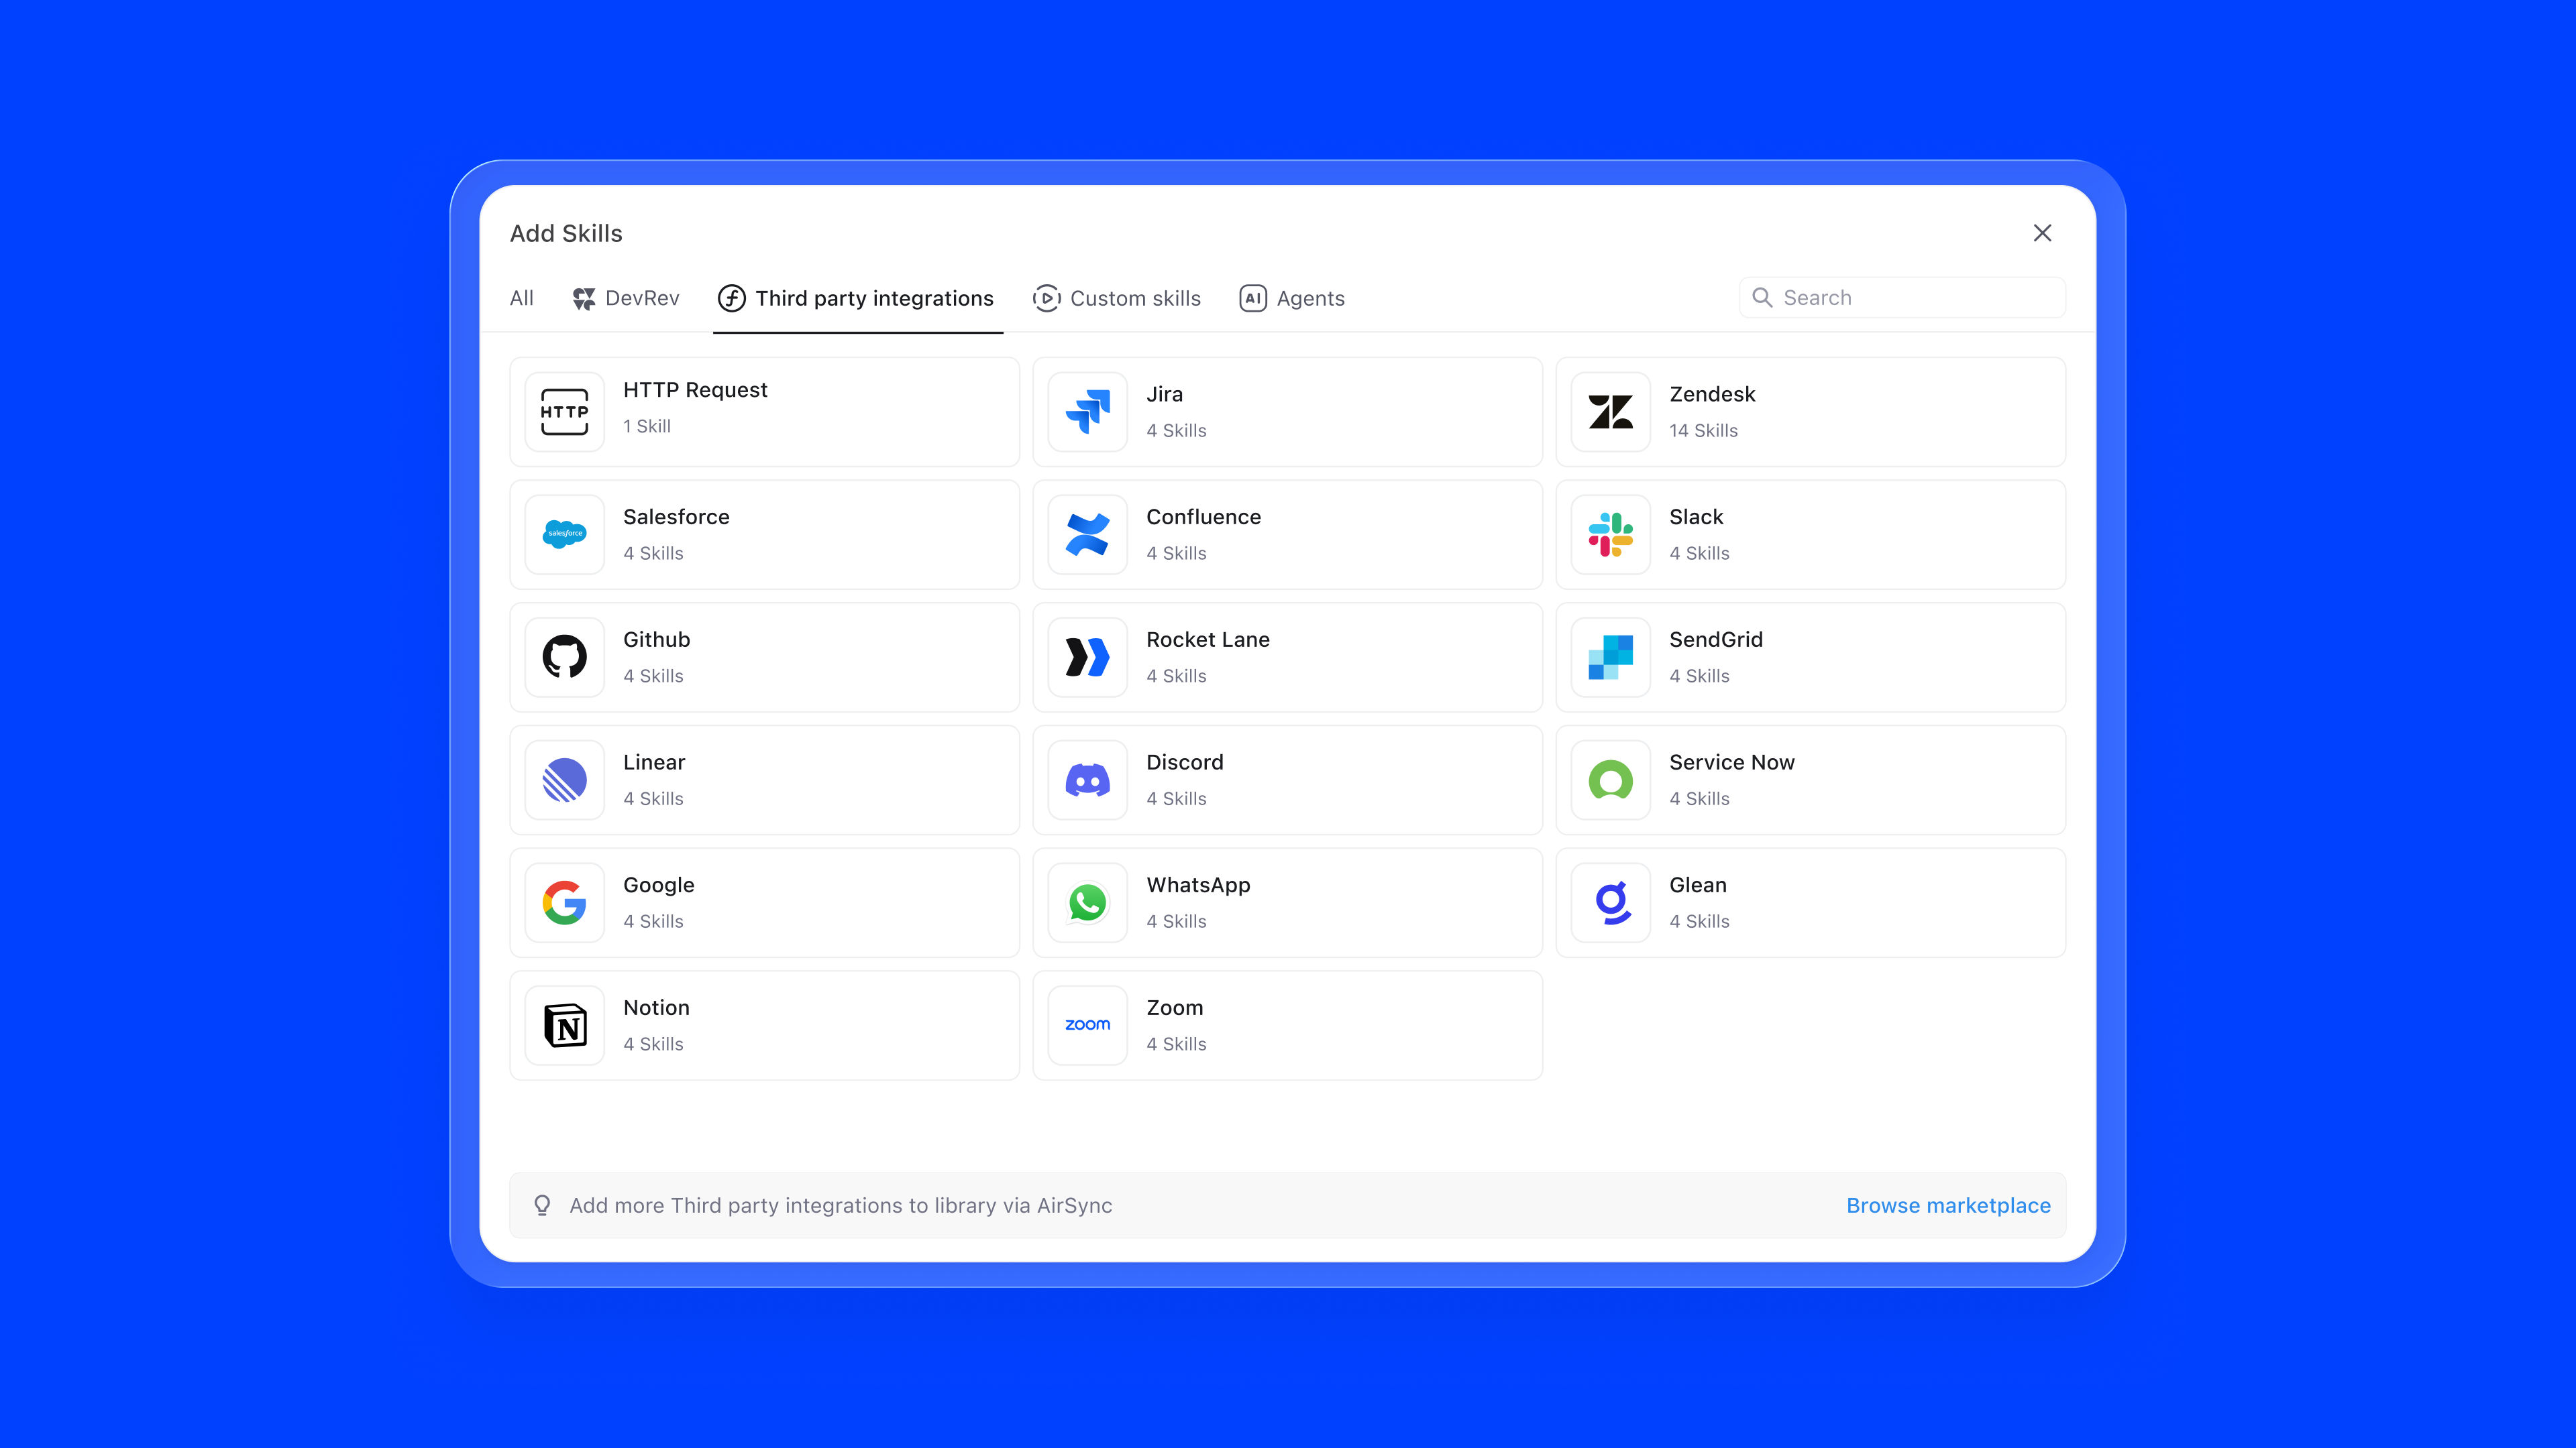Viewport: 2576px width, 1448px height.
Task: Click the 'Add Skills' dialog title
Action: pos(566,233)
